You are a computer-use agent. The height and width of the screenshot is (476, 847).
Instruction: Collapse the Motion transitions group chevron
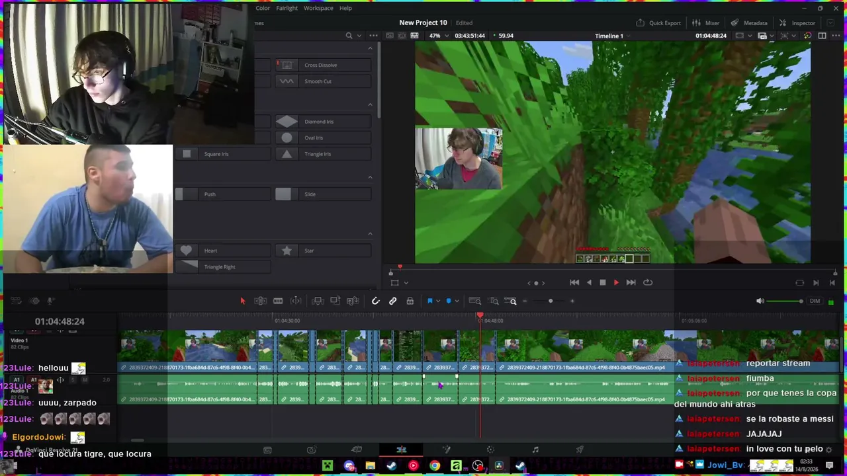(x=370, y=177)
